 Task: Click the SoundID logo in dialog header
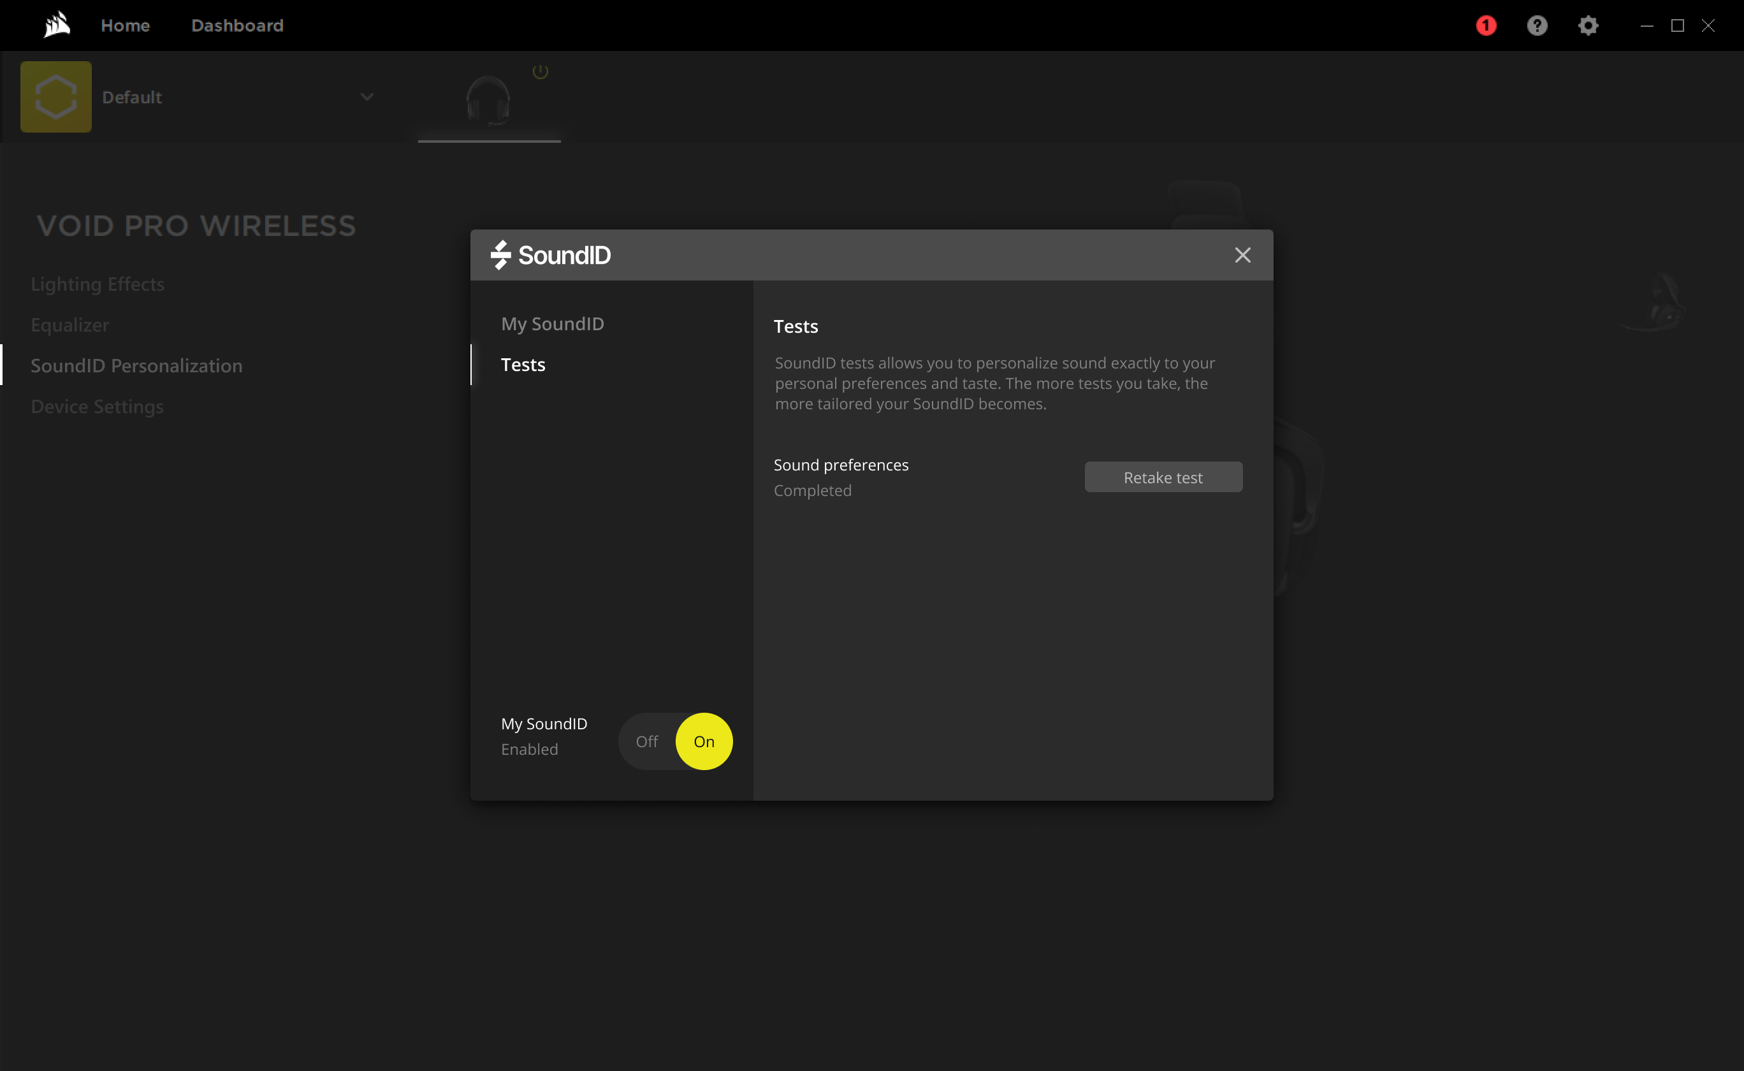[x=550, y=255]
